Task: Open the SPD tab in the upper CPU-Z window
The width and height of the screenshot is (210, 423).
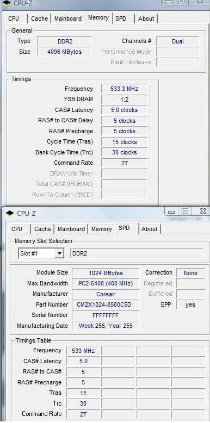Action: pos(121,18)
